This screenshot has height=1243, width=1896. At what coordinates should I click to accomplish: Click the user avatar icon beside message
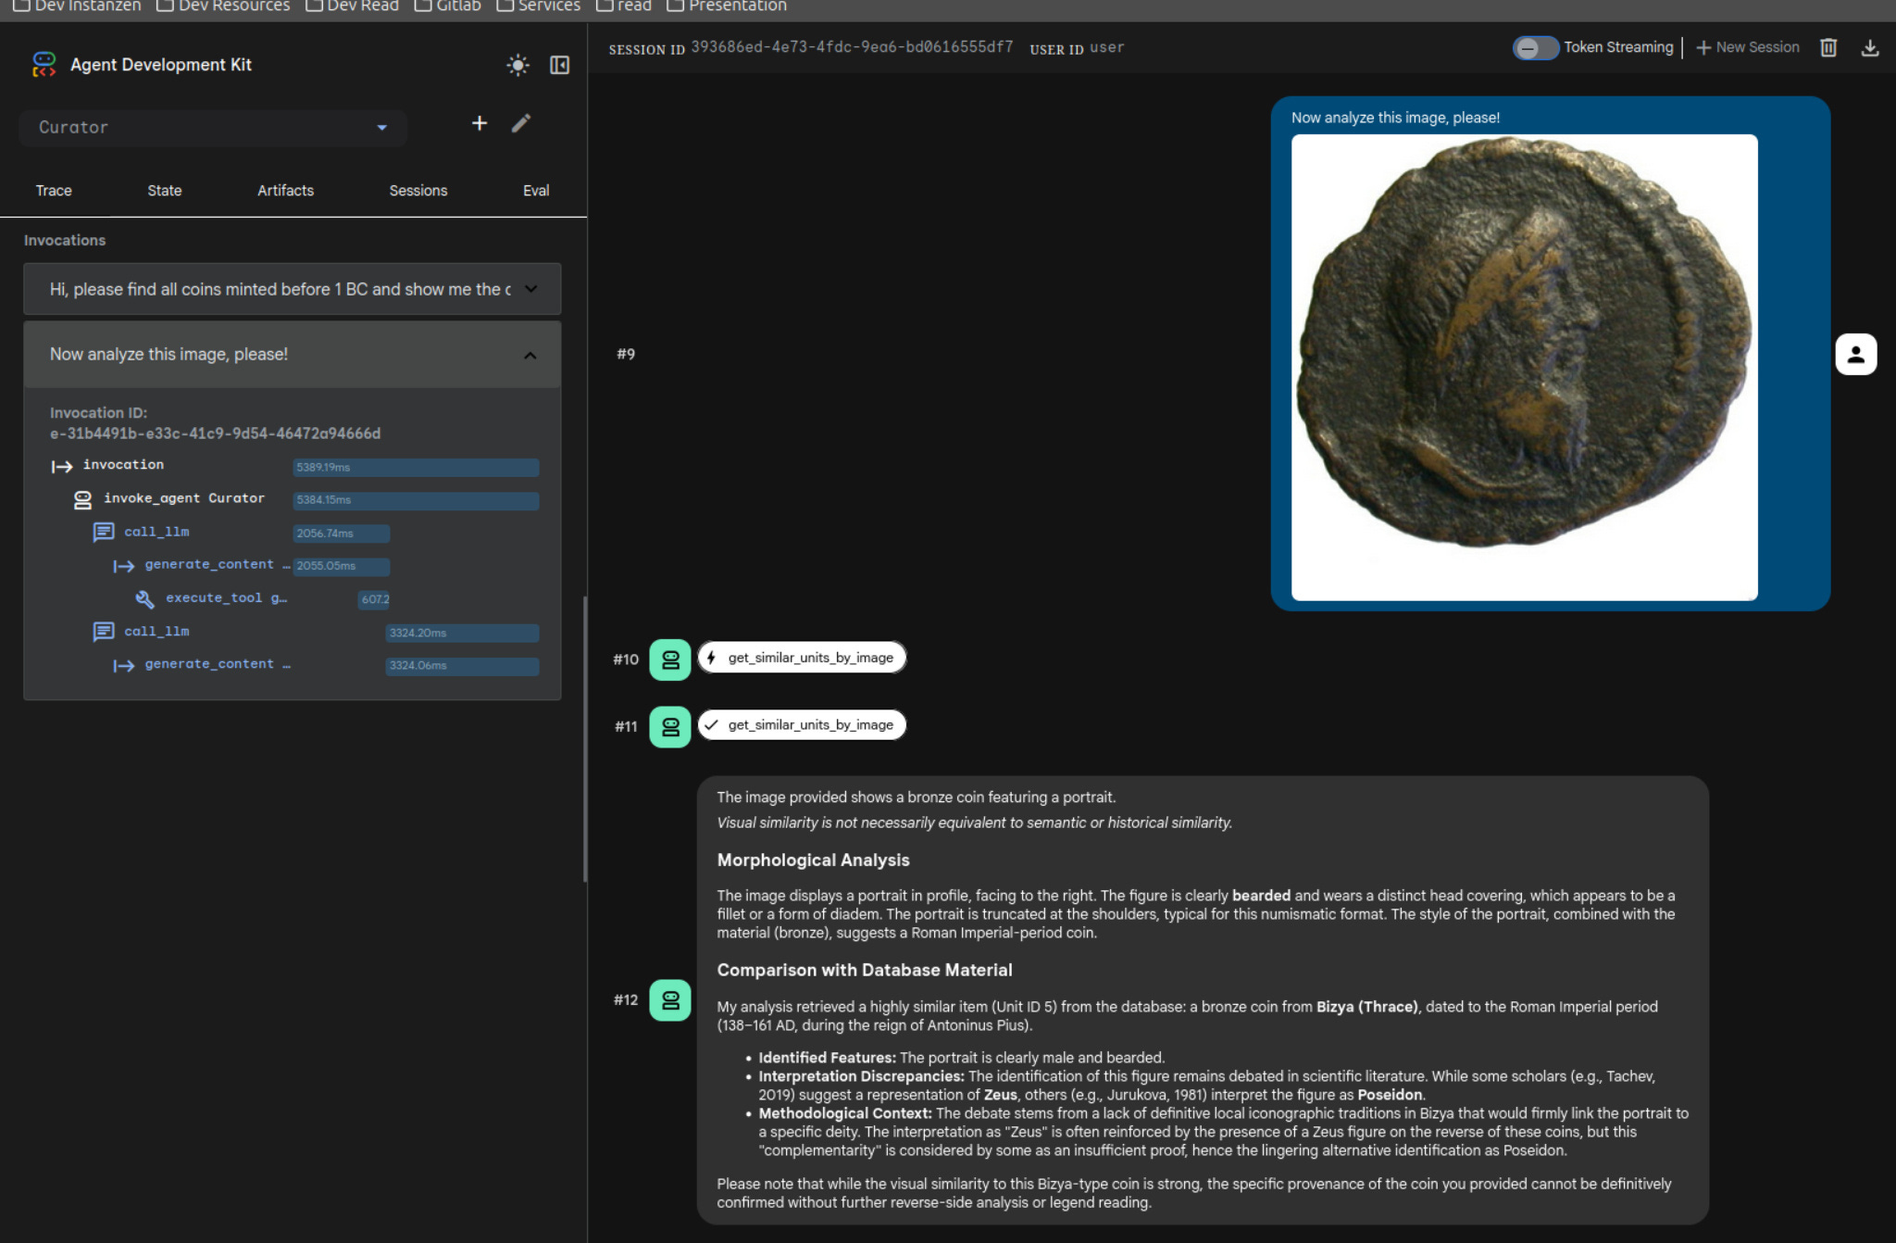[1855, 354]
